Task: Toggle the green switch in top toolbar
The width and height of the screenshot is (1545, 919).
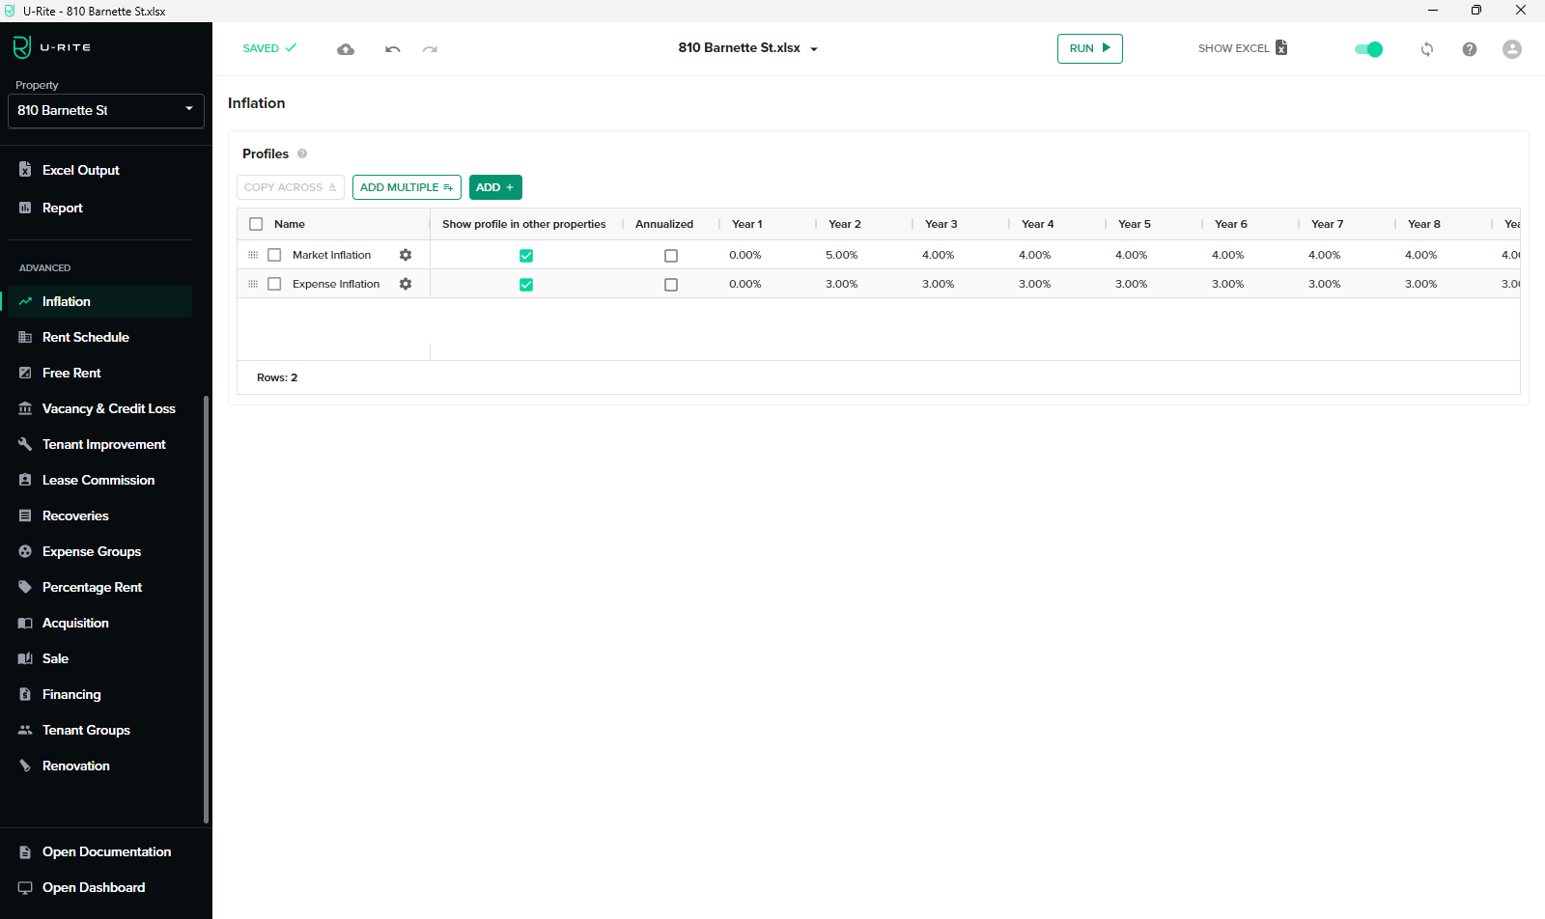Action: [1368, 49]
